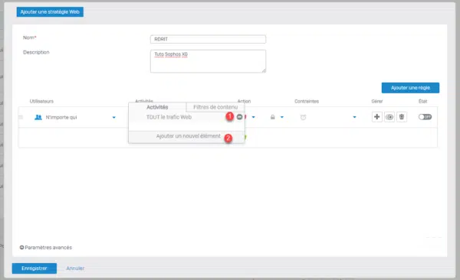Click the clock icon under Contraintes
Screen dimensions: 460x280
pos(303,117)
